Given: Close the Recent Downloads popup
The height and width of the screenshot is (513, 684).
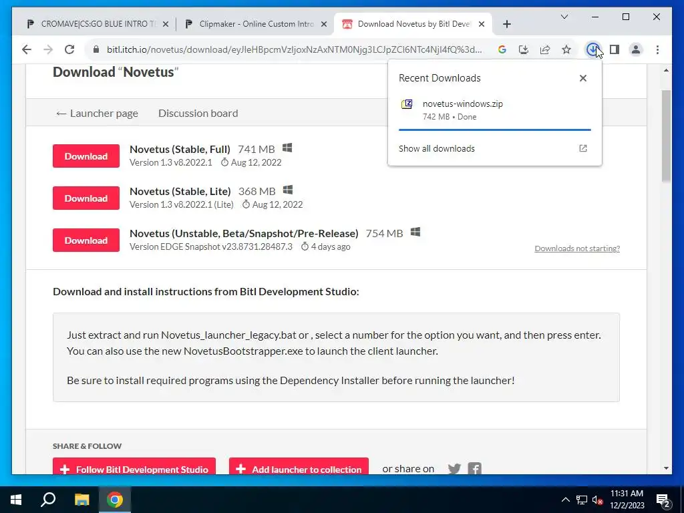Looking at the screenshot, I should coord(582,78).
